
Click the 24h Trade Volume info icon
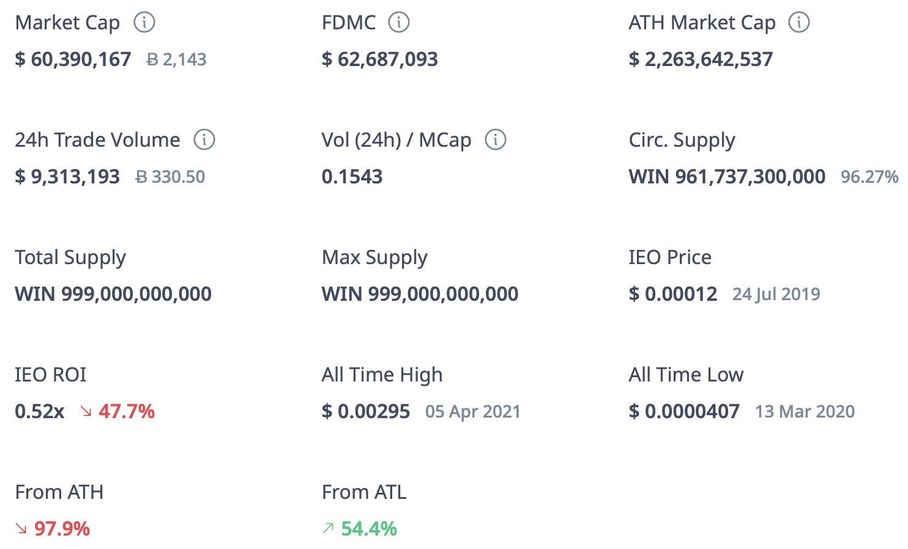(x=204, y=140)
